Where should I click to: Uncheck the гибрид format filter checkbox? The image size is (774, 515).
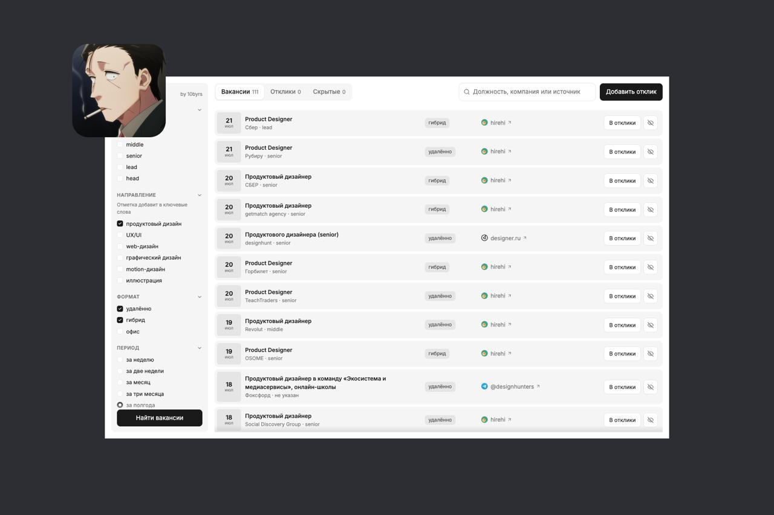(120, 320)
